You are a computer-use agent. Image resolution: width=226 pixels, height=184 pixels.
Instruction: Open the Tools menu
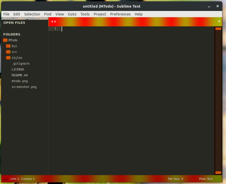click(85, 14)
